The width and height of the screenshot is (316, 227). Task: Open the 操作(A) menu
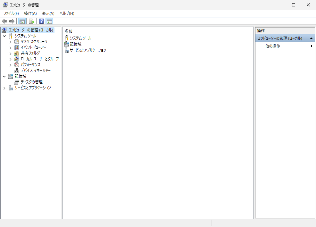click(x=30, y=13)
